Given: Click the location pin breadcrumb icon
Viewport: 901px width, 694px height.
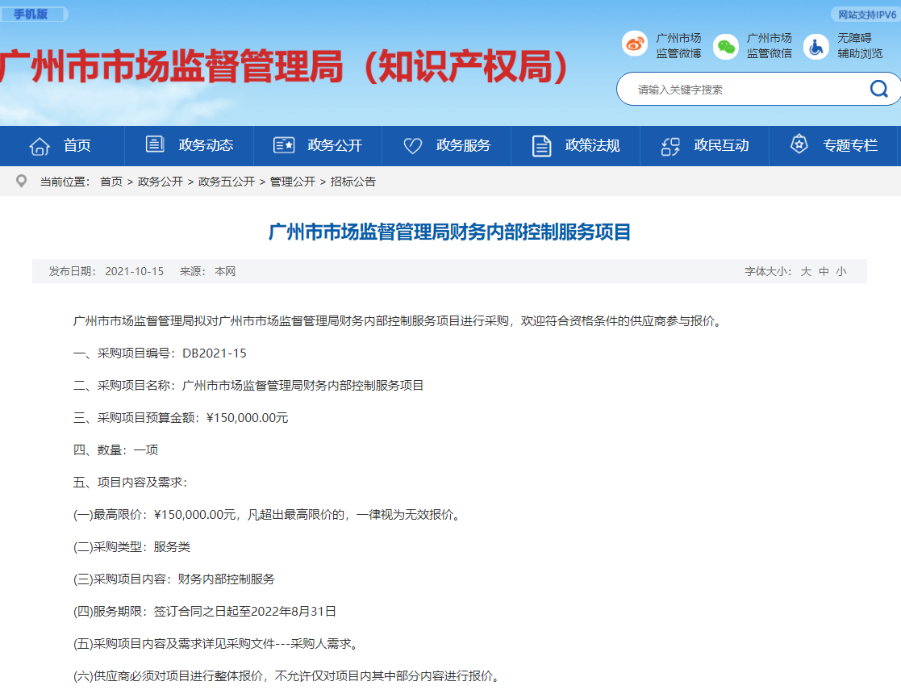Looking at the screenshot, I should (x=22, y=182).
